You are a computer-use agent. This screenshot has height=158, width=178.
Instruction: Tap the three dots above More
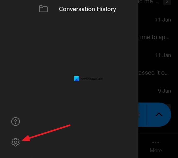[156, 143]
